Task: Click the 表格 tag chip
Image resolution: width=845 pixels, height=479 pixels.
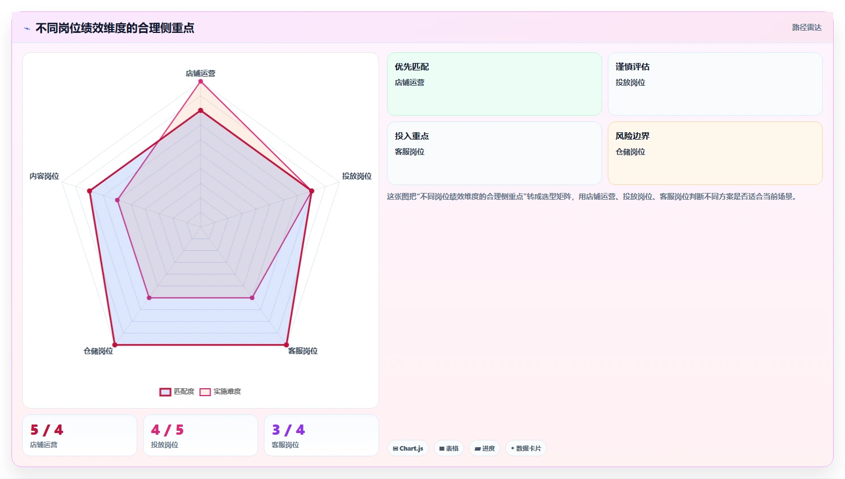Action: [449, 448]
